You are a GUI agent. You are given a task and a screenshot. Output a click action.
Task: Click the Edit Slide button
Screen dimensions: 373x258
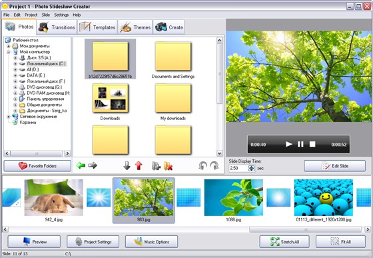334,166
